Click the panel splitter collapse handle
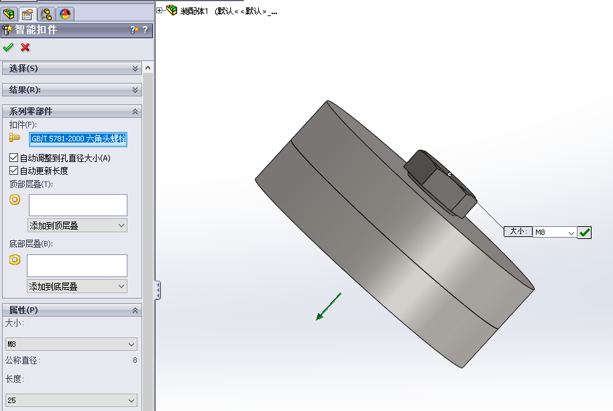The width and height of the screenshot is (613, 411). (158, 290)
